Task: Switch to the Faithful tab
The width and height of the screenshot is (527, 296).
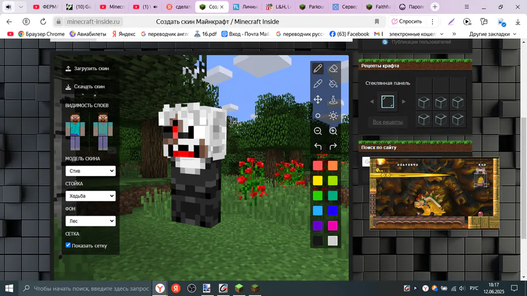Action: tap(378, 6)
